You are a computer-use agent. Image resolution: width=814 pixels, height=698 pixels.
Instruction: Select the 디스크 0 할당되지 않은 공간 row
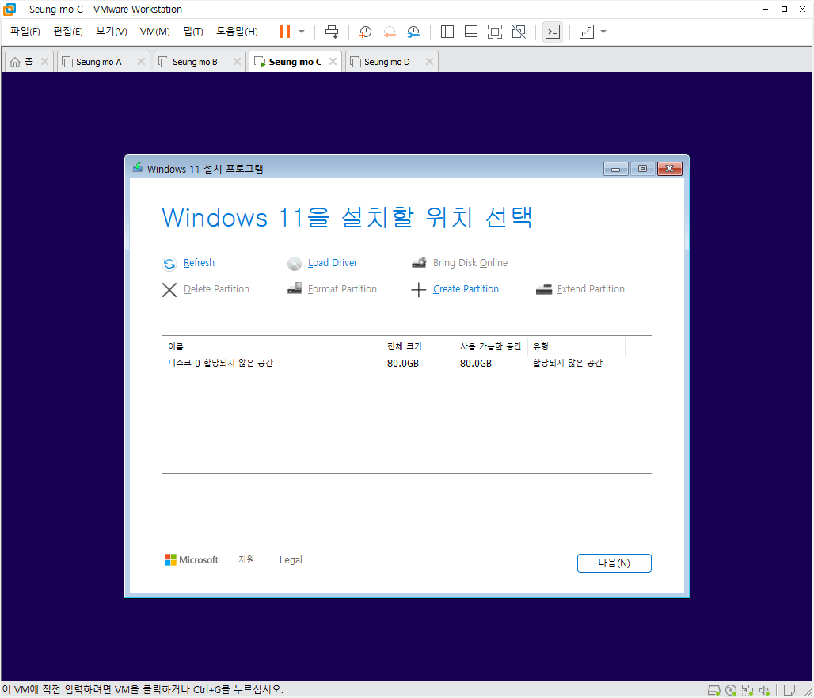pos(406,363)
